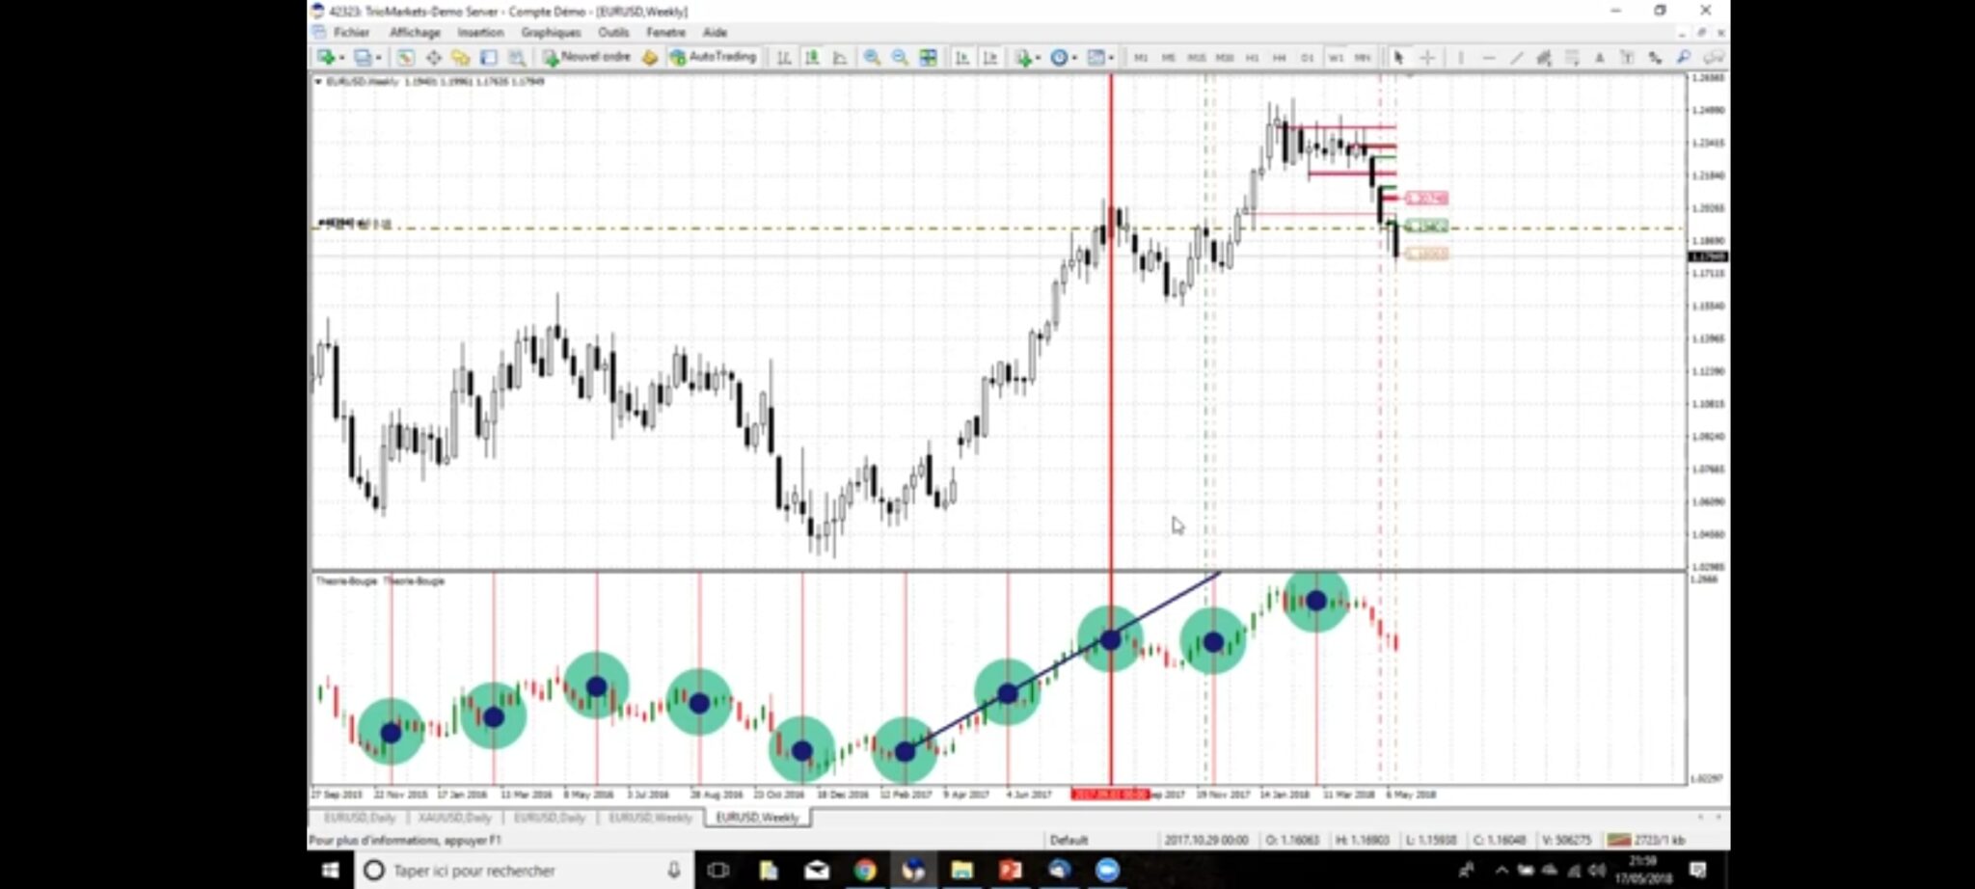Open the Terminal panel icon
This screenshot has height=889, width=1975.
[x=489, y=58]
